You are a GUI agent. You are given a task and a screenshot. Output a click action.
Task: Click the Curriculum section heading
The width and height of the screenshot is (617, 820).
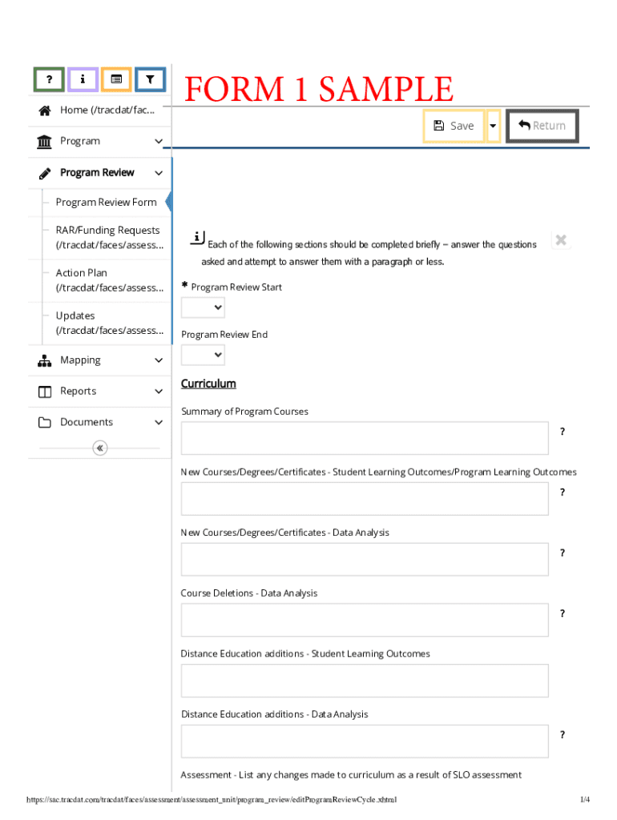[208, 384]
